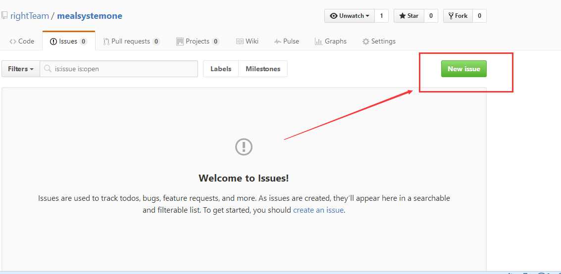Select the Issues tab
561x274 pixels.
pos(69,41)
